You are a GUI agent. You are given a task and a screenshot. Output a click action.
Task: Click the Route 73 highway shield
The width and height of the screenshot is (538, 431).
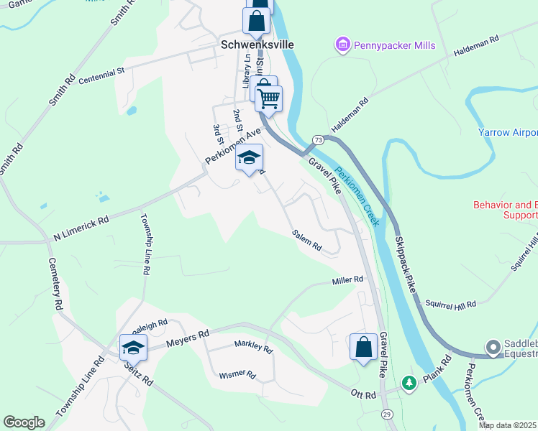[318, 140]
